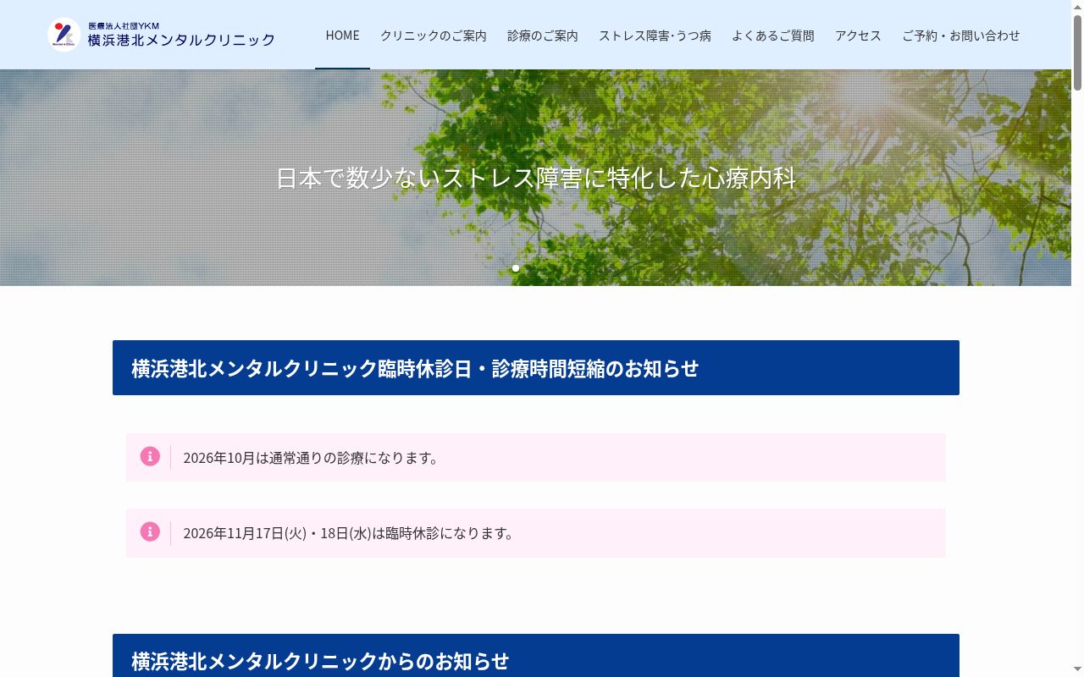Click the hero banner text 日本で数少ないストレス障害に特化した心療内科

(536, 178)
